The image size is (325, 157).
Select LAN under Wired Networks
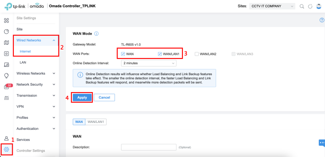click(23, 62)
